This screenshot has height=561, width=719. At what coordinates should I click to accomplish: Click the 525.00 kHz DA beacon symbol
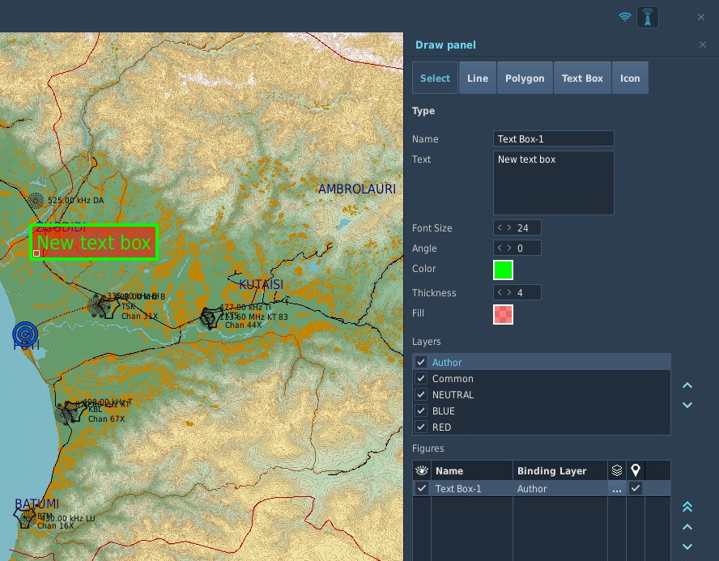pos(36,200)
